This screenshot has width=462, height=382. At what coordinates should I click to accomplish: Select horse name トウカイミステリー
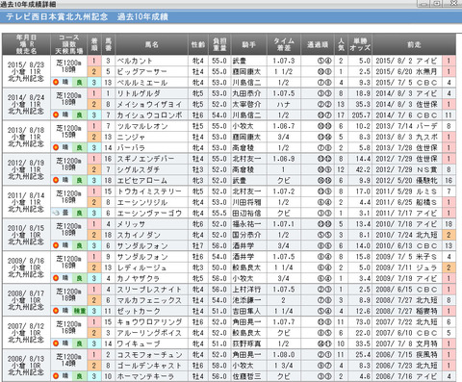pyautogui.click(x=149, y=191)
